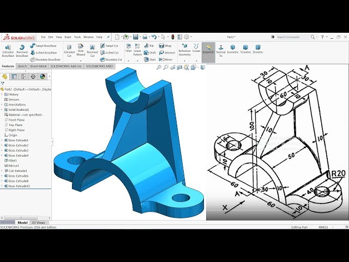Click the Zoom to Fit icon
Screen dimensions: 349x262
(x=159, y=67)
